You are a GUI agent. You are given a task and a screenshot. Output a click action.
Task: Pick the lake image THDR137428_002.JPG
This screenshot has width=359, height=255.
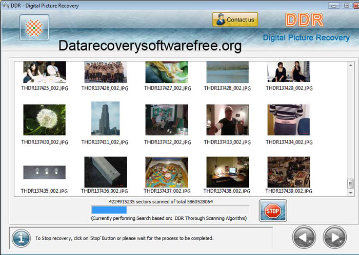coord(227,72)
